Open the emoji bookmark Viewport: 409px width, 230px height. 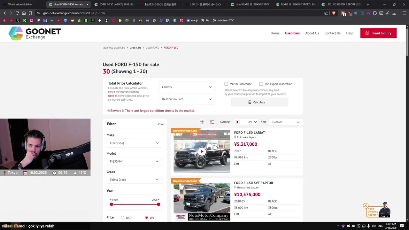coord(192,20)
